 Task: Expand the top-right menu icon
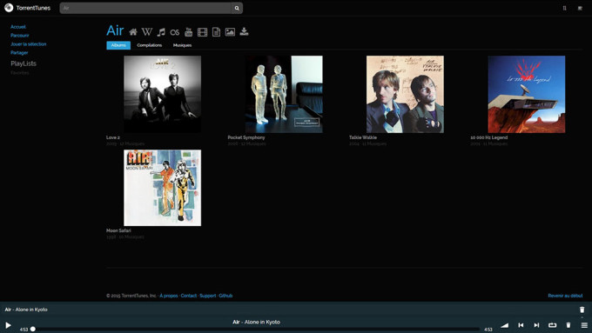[580, 8]
